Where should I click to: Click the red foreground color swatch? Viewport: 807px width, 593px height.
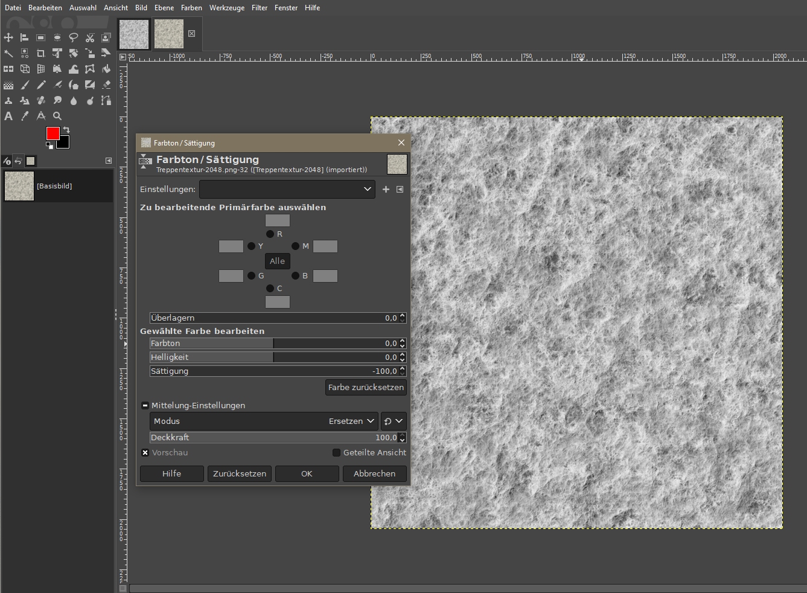click(x=53, y=133)
